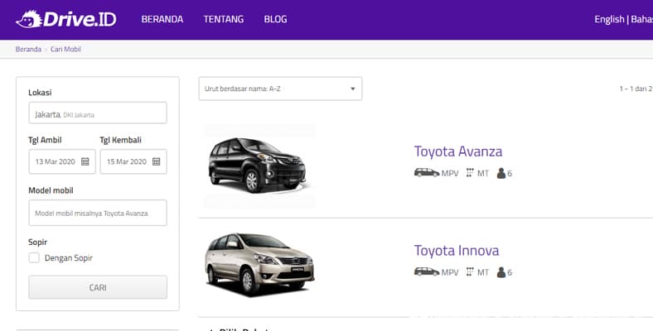653x331 pixels.
Task: Open the Toyota Avanza title link
Action: (458, 151)
